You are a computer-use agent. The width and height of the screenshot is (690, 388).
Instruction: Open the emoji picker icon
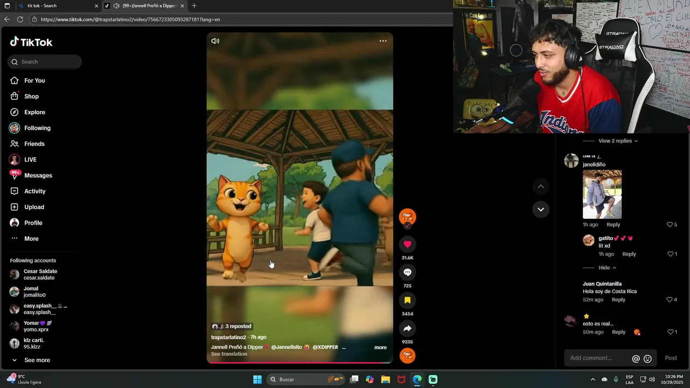(x=648, y=358)
